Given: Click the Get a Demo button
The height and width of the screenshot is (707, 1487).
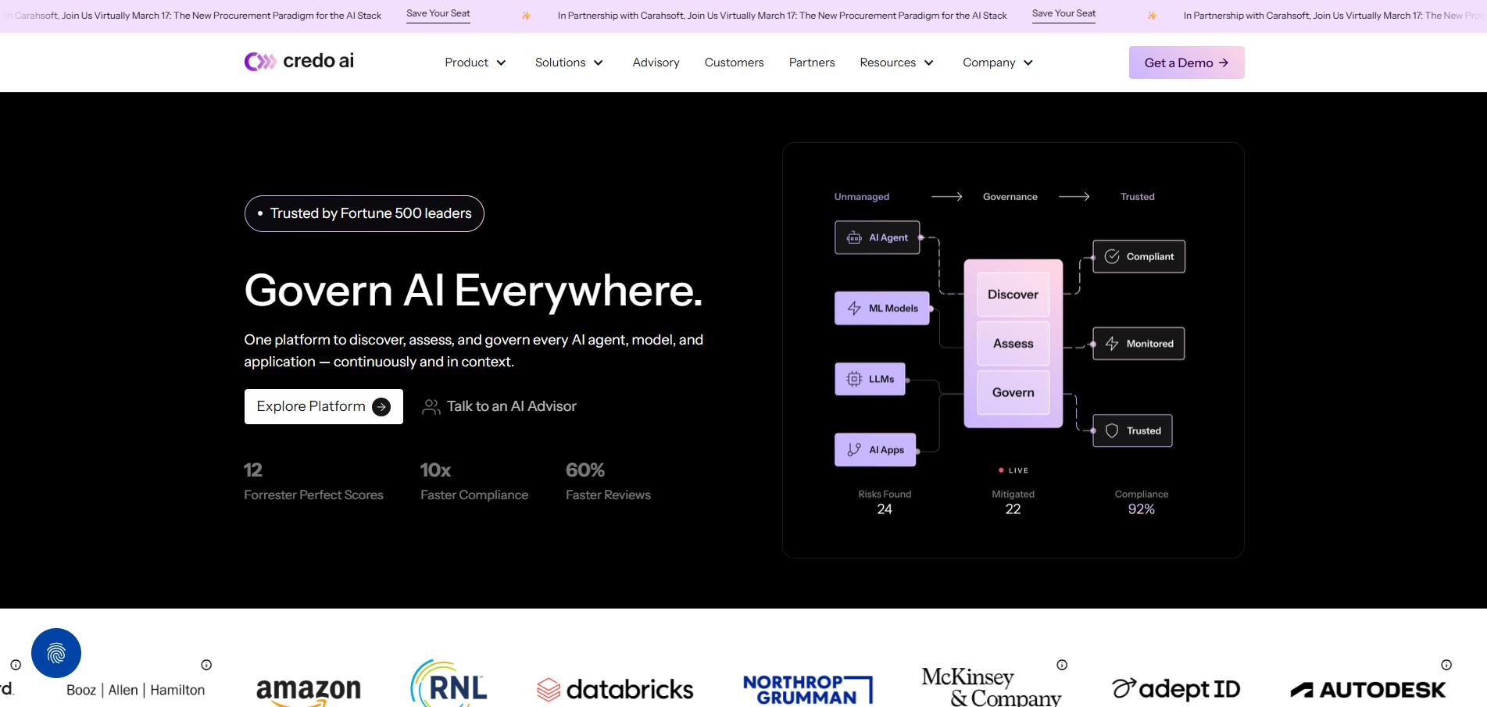Looking at the screenshot, I should [1185, 62].
